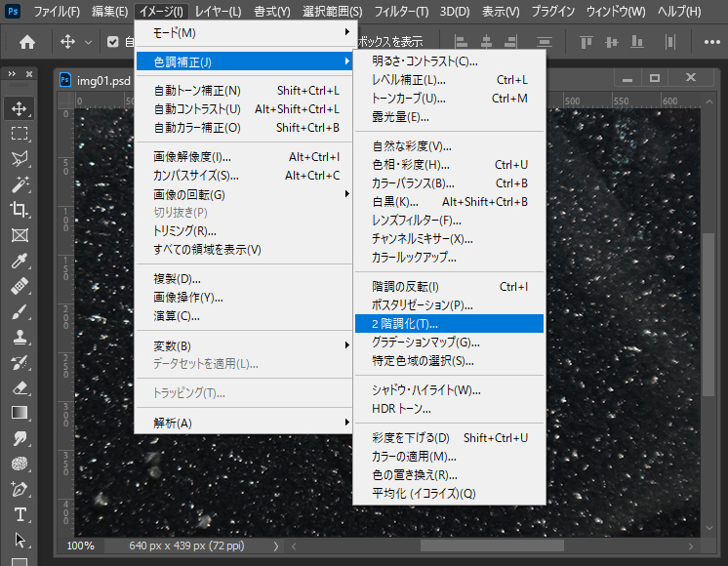Align right edges icon in options bar
Image resolution: width=728 pixels, height=566 pixels.
[x=510, y=42]
